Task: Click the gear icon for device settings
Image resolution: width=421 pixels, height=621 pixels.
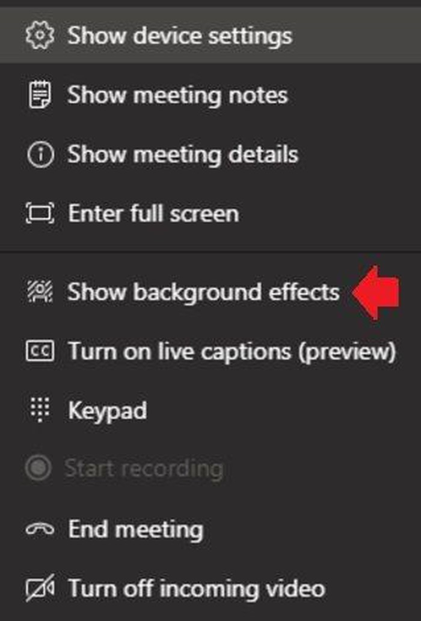Action: click(x=40, y=36)
